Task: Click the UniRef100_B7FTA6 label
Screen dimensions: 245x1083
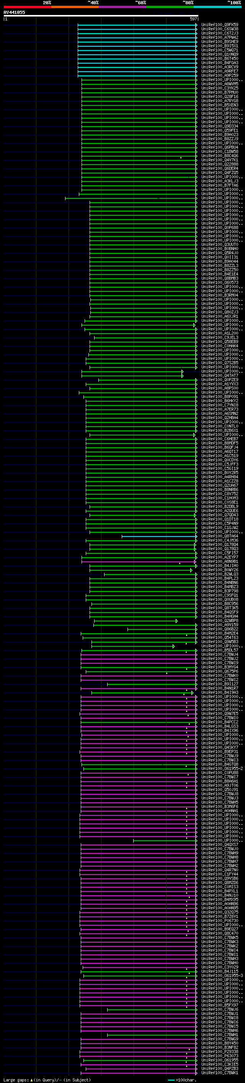Action: [x=220, y=186]
